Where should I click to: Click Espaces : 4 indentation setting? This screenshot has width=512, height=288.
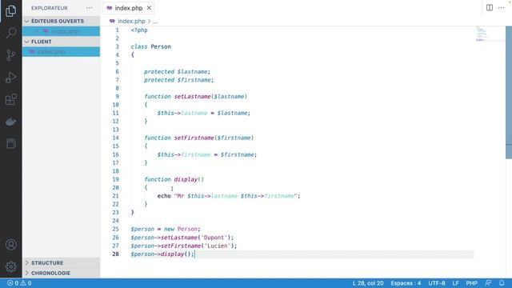point(406,283)
